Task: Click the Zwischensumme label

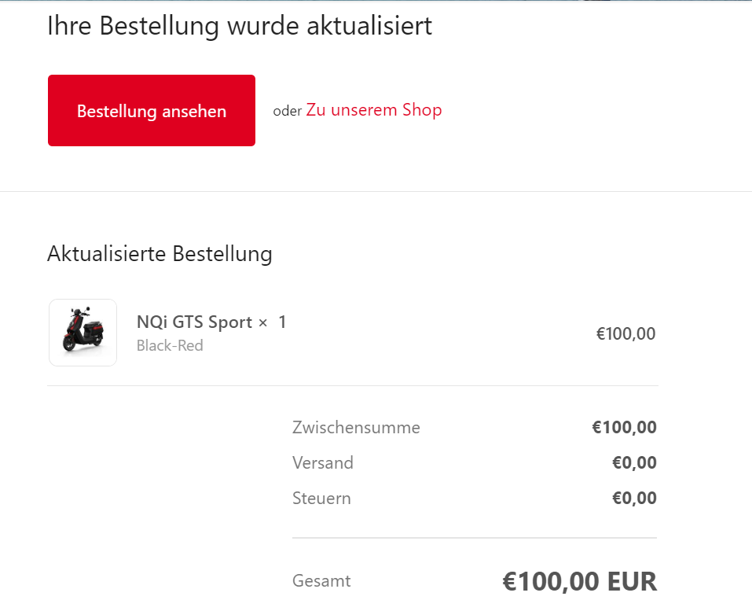Action: coord(356,428)
